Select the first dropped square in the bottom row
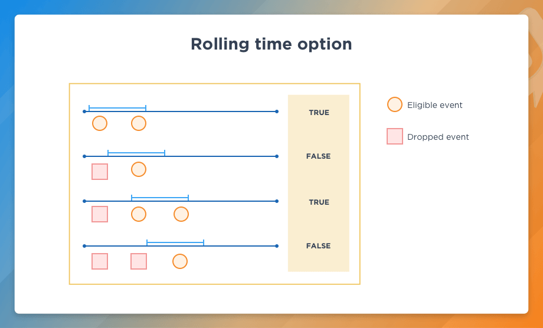The width and height of the screenshot is (543, 328). click(x=100, y=261)
